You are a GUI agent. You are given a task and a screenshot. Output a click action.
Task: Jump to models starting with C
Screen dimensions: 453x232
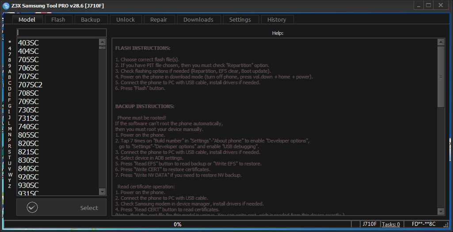pyautogui.click(x=10, y=83)
